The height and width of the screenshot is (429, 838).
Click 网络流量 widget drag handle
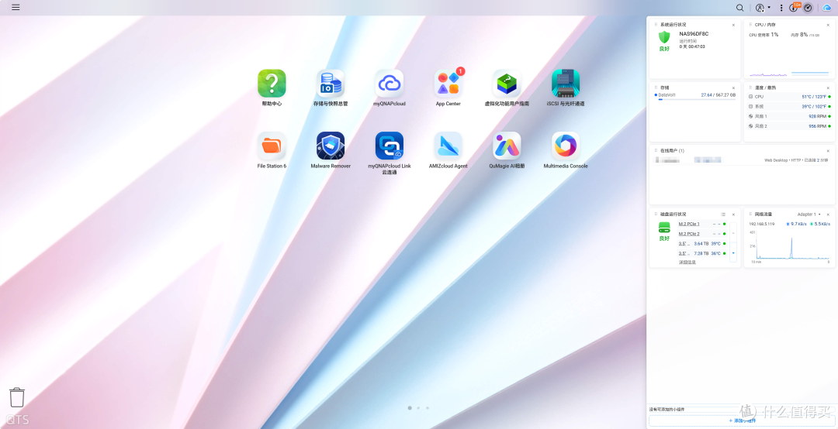click(750, 214)
